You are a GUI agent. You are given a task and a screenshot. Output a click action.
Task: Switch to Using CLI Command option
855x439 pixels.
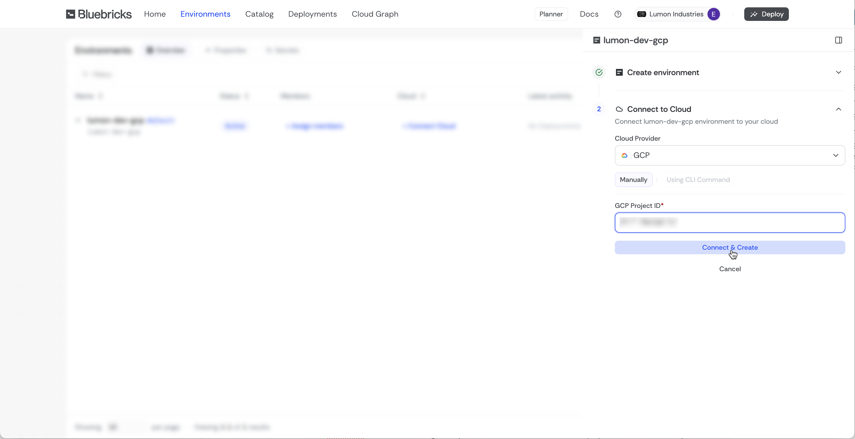click(x=698, y=179)
